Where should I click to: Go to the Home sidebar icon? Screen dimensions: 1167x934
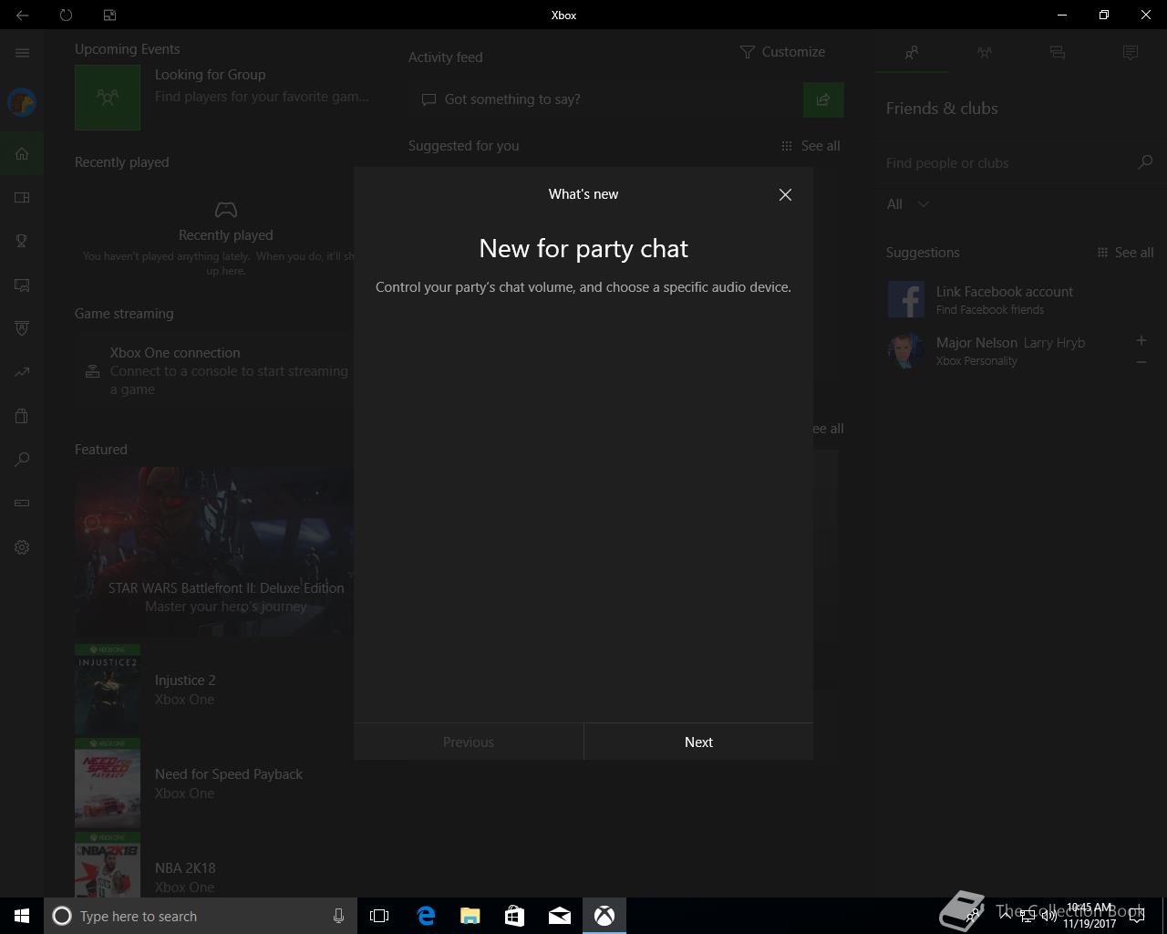coord(22,153)
